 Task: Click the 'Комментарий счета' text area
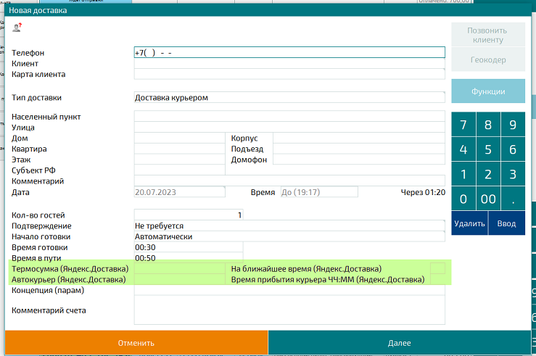pyautogui.click(x=289, y=311)
